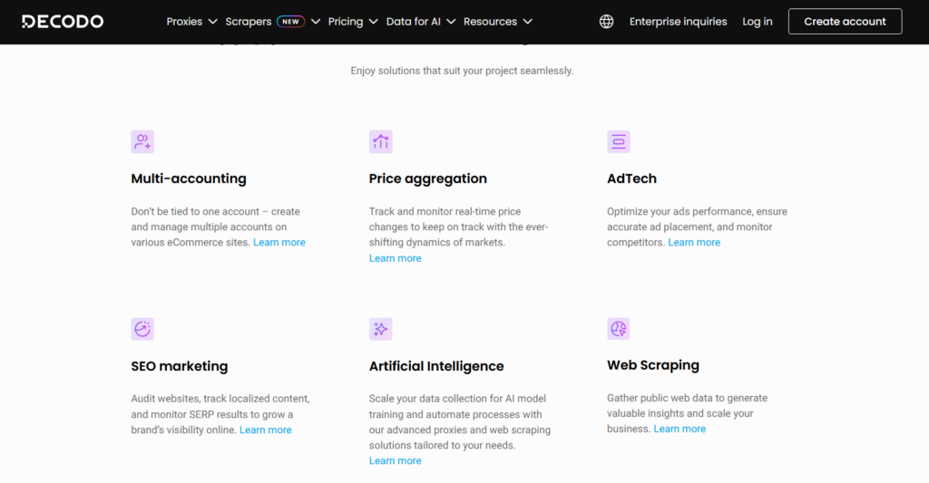Click the Artificial Intelligence heading
The image size is (929, 483).
[436, 366]
